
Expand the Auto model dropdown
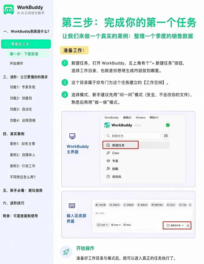pos(116,225)
